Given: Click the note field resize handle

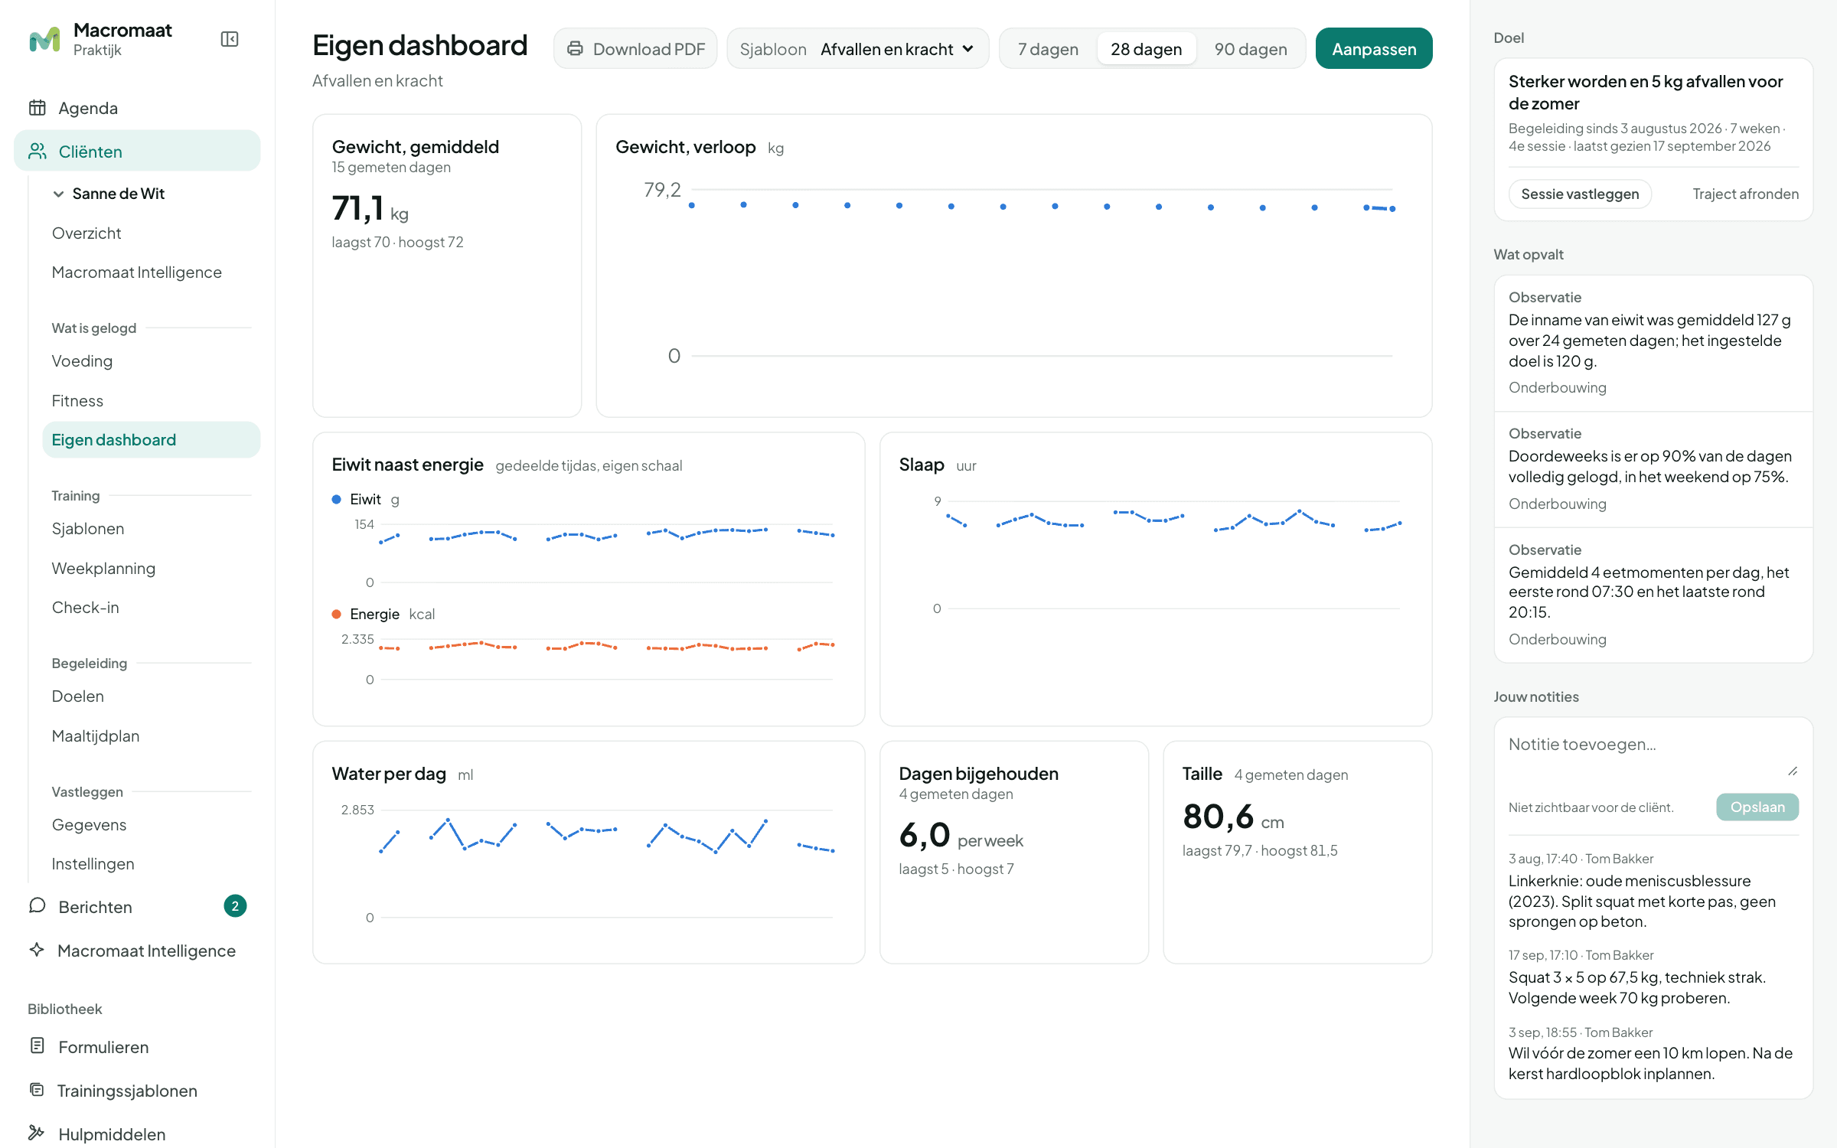Looking at the screenshot, I should pyautogui.click(x=1793, y=771).
